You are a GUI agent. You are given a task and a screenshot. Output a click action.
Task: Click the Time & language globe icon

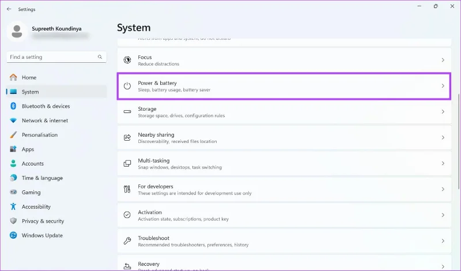click(13, 178)
